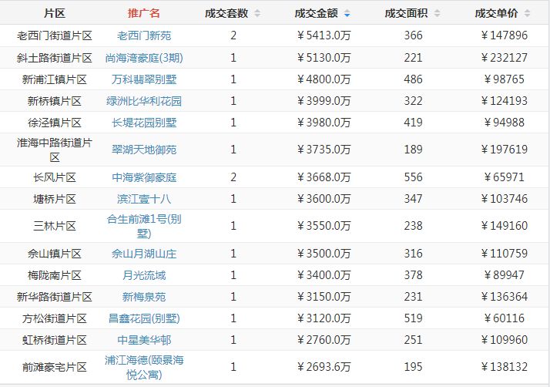The width and height of the screenshot is (550, 387).
Task: Sort by 成交套数 using its sort arrows
Action: click(x=257, y=13)
